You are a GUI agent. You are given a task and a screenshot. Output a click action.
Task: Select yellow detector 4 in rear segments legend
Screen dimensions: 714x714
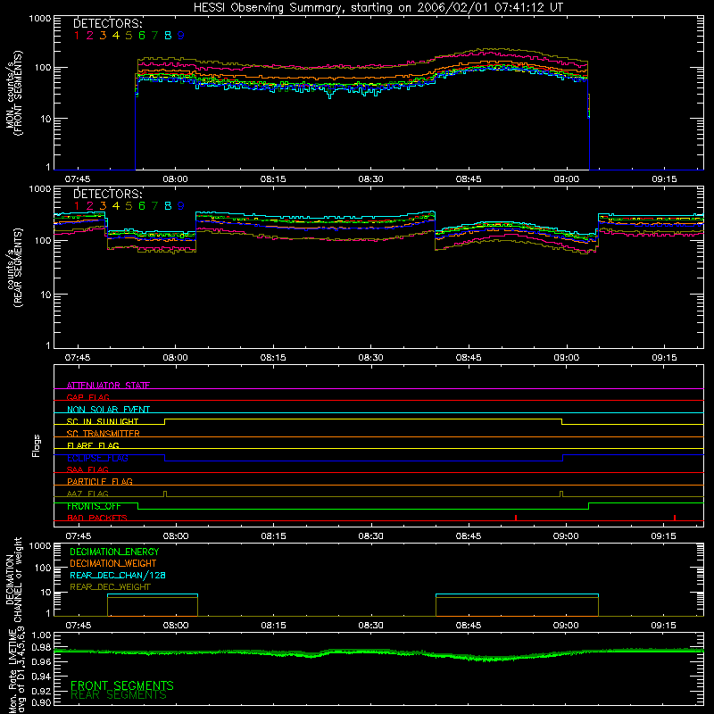pyautogui.click(x=116, y=206)
